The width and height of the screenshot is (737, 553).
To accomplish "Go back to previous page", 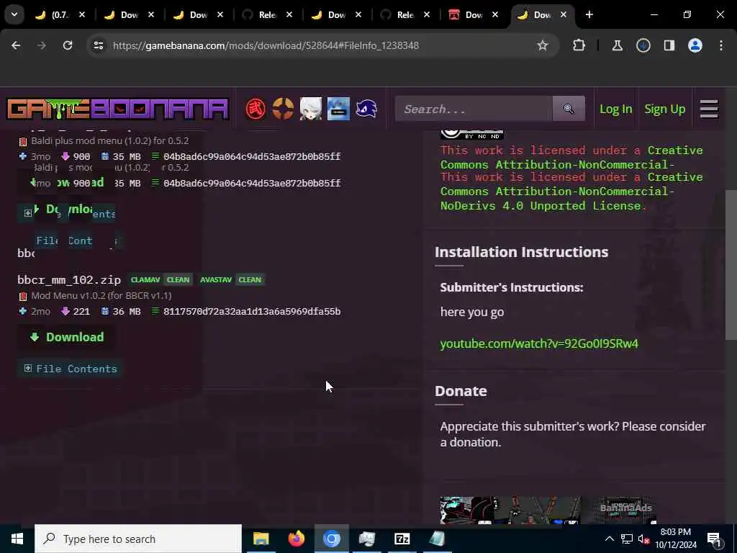I will 16,45.
